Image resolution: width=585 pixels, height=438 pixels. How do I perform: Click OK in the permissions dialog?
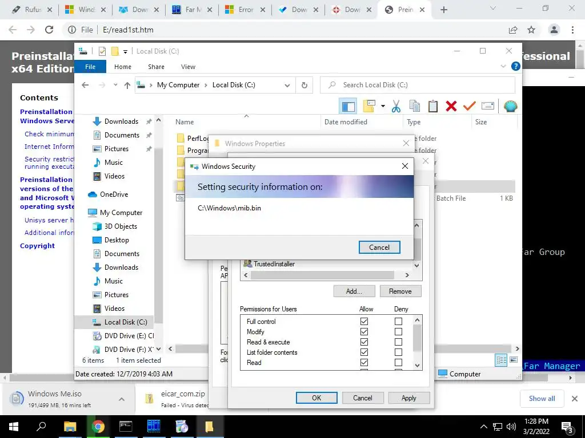coord(316,398)
